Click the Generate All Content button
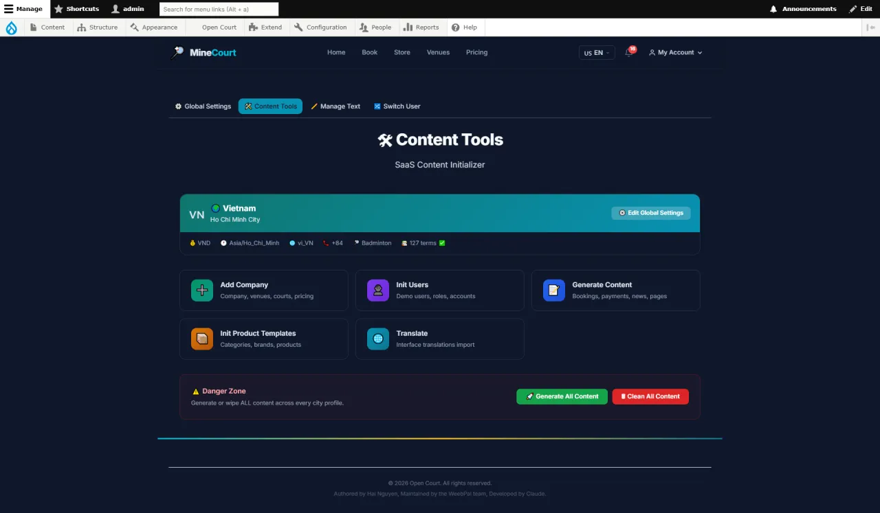Screen dimensions: 880x513 (562, 396)
